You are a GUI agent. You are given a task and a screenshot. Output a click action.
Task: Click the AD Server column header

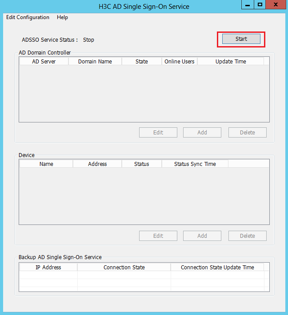tap(44, 62)
